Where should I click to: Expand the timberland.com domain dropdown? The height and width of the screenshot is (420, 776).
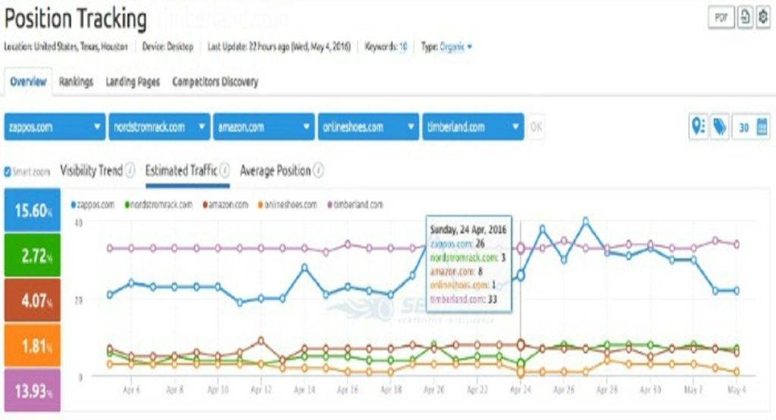(x=473, y=127)
